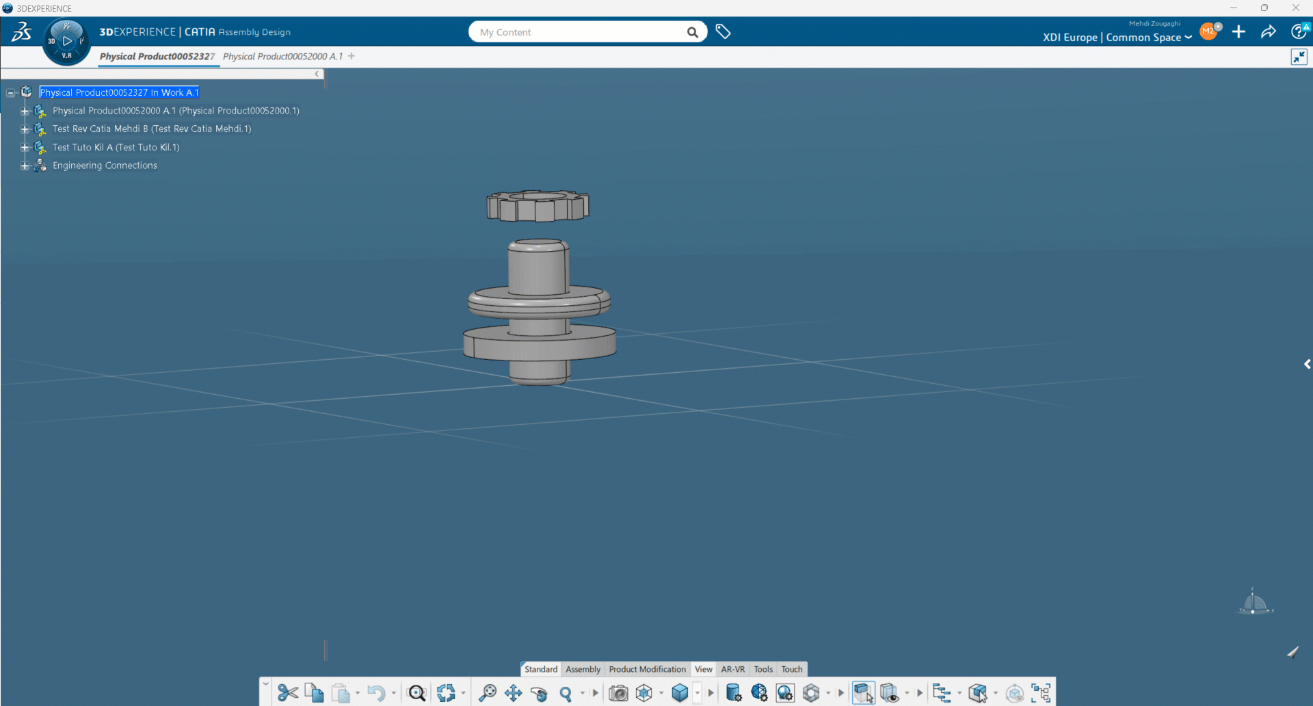Expand Test Tuto Kil A in the tree

25,147
